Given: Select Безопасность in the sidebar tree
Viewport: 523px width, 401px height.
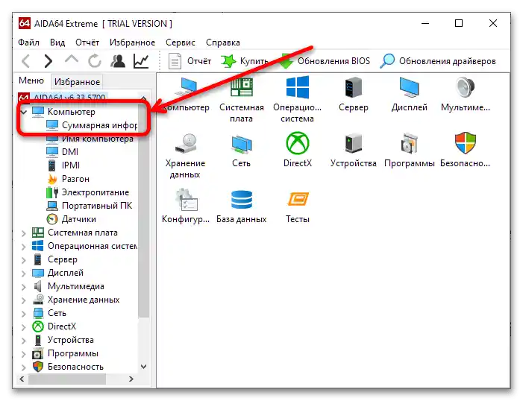Looking at the screenshot, I should 68,367.
